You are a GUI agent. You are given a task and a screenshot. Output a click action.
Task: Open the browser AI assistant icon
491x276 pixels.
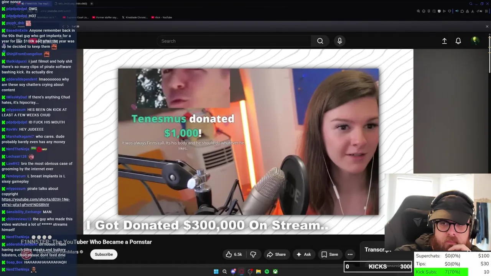(x=479, y=11)
